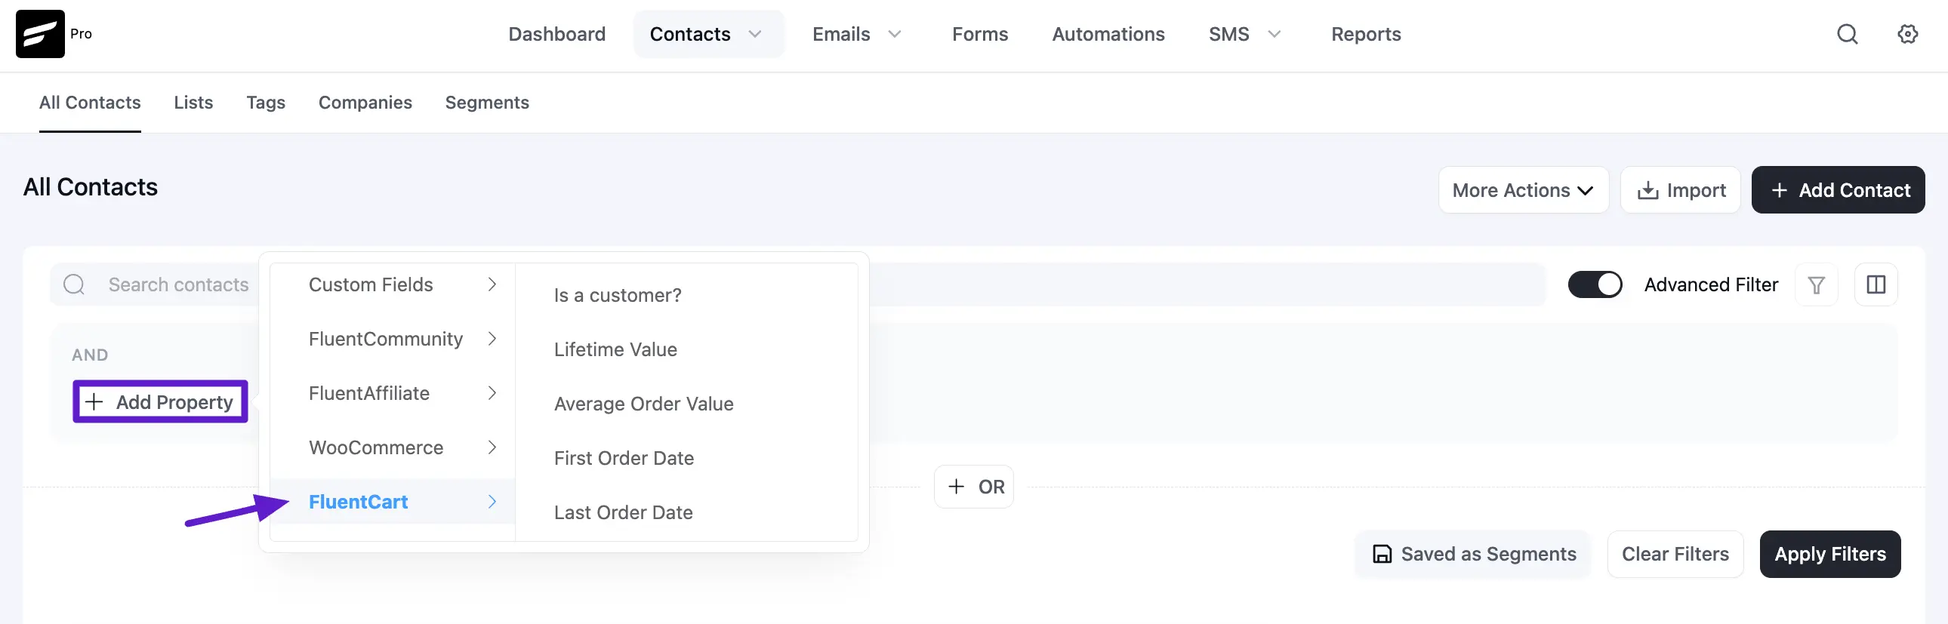1948x624 pixels.
Task: Open the More Actions dropdown
Action: point(1523,190)
